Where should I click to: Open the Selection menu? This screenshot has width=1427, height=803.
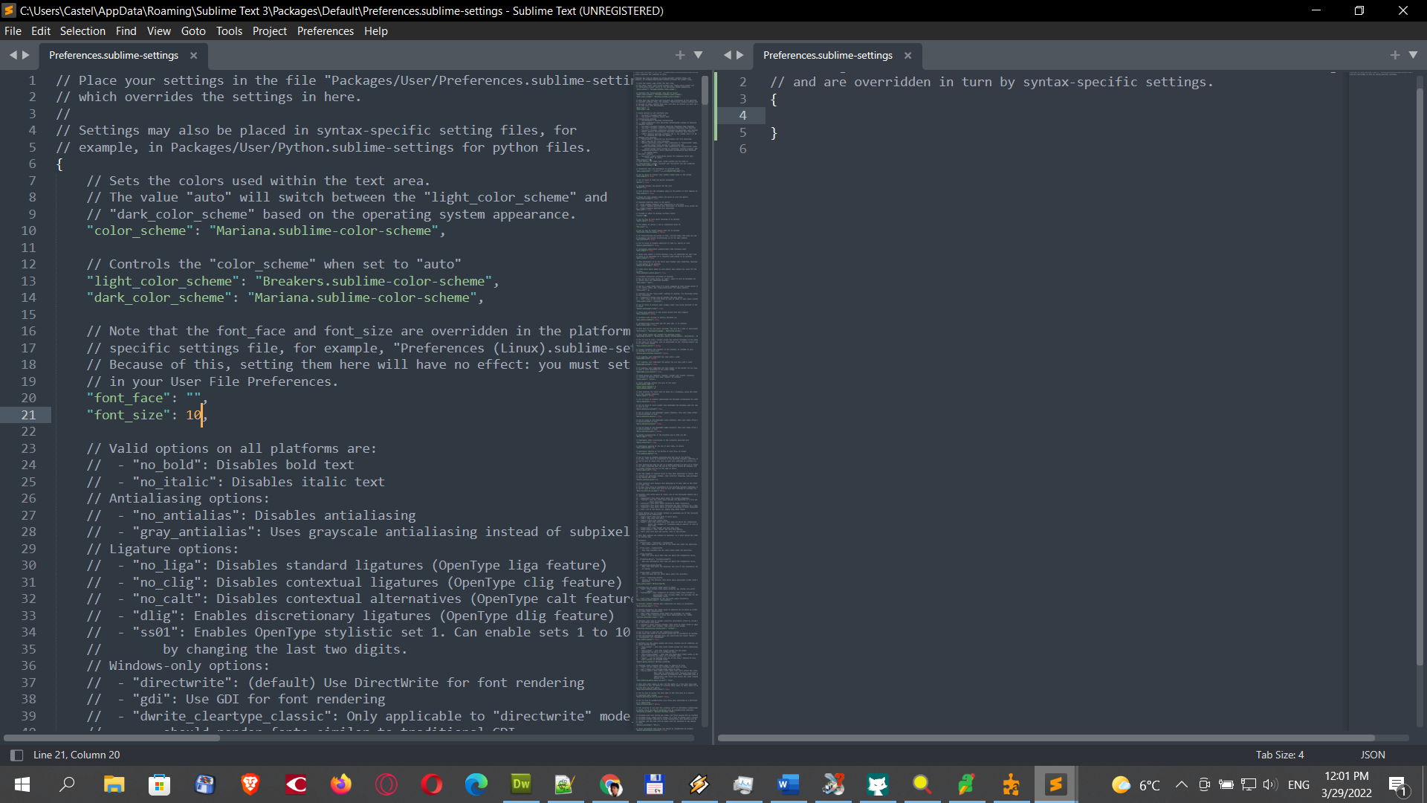click(82, 30)
